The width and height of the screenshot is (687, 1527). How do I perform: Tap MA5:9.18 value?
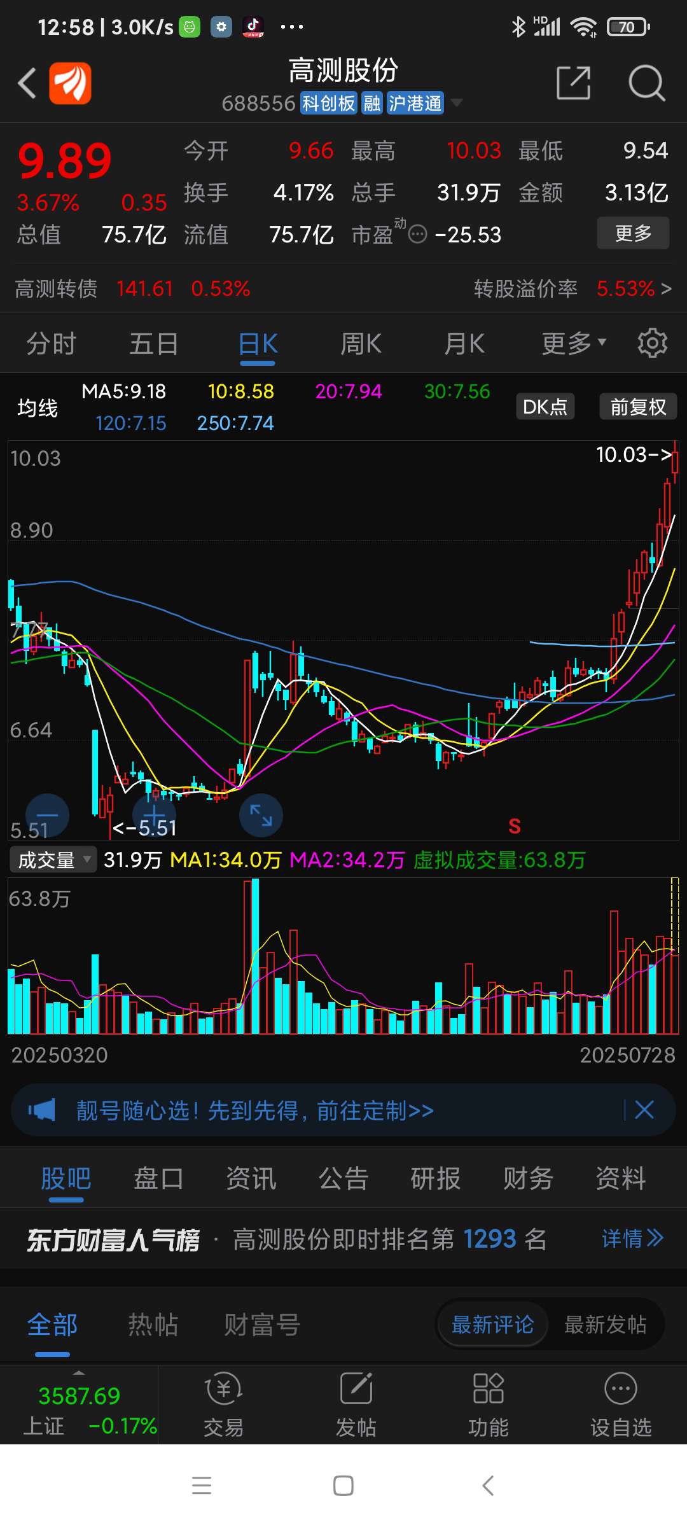click(124, 391)
